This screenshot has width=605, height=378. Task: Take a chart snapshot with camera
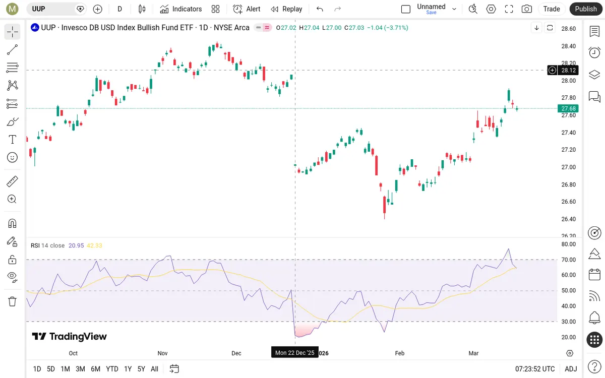click(527, 9)
